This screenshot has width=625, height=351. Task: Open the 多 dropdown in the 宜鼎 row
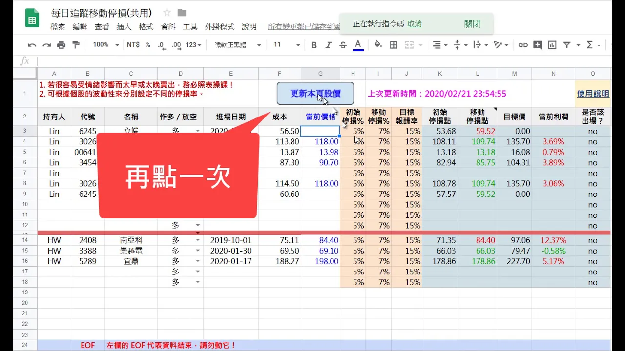tap(198, 261)
